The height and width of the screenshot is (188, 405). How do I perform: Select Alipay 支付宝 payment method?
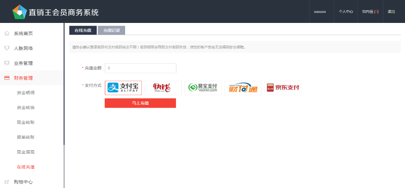pos(123,88)
